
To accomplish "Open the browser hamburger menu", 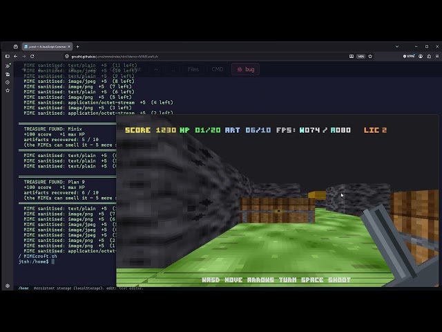I will [437, 56].
